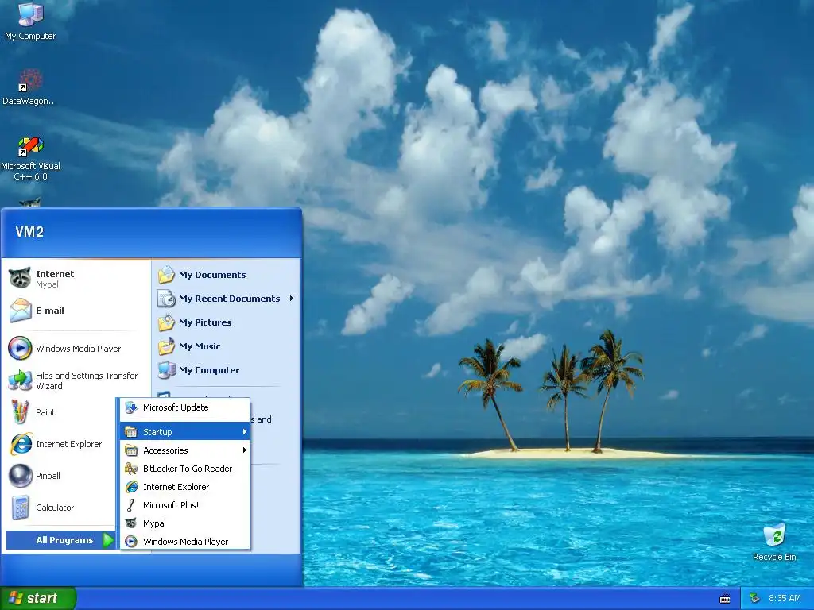Launch Microsoft Visual C++ 6.0 desktop shortcut
Viewport: 814px width, 610px height.
coord(30,159)
